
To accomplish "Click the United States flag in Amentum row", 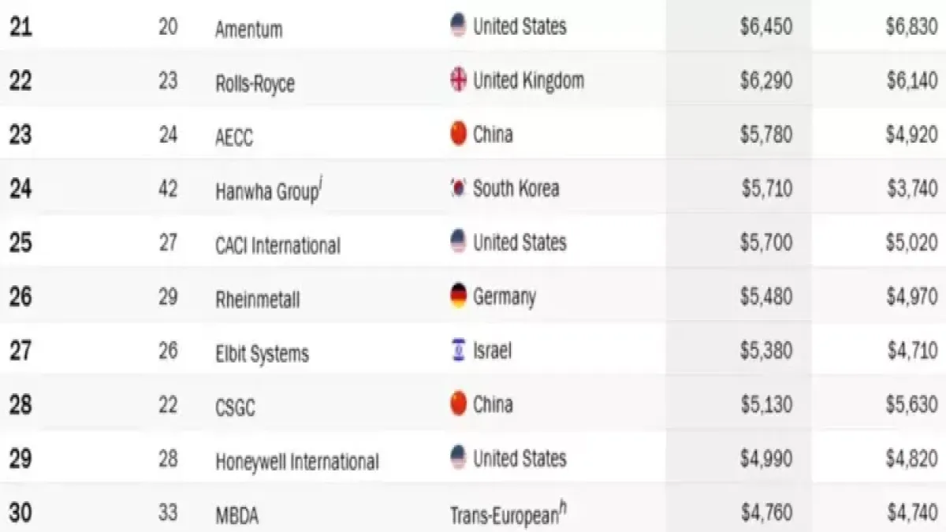I will [458, 26].
